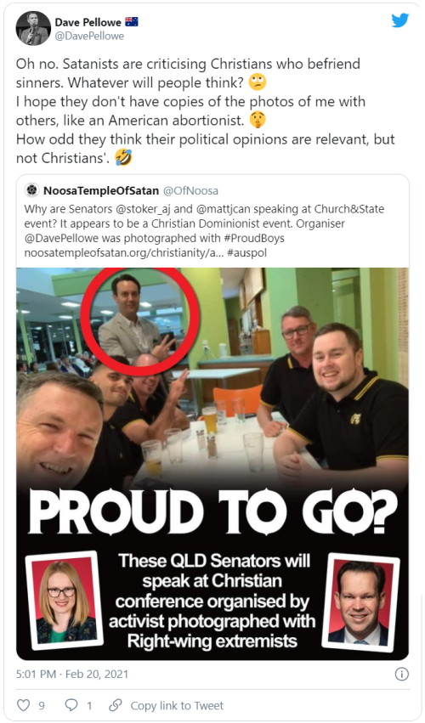Click the female senator portrait photo

[x=65, y=601]
